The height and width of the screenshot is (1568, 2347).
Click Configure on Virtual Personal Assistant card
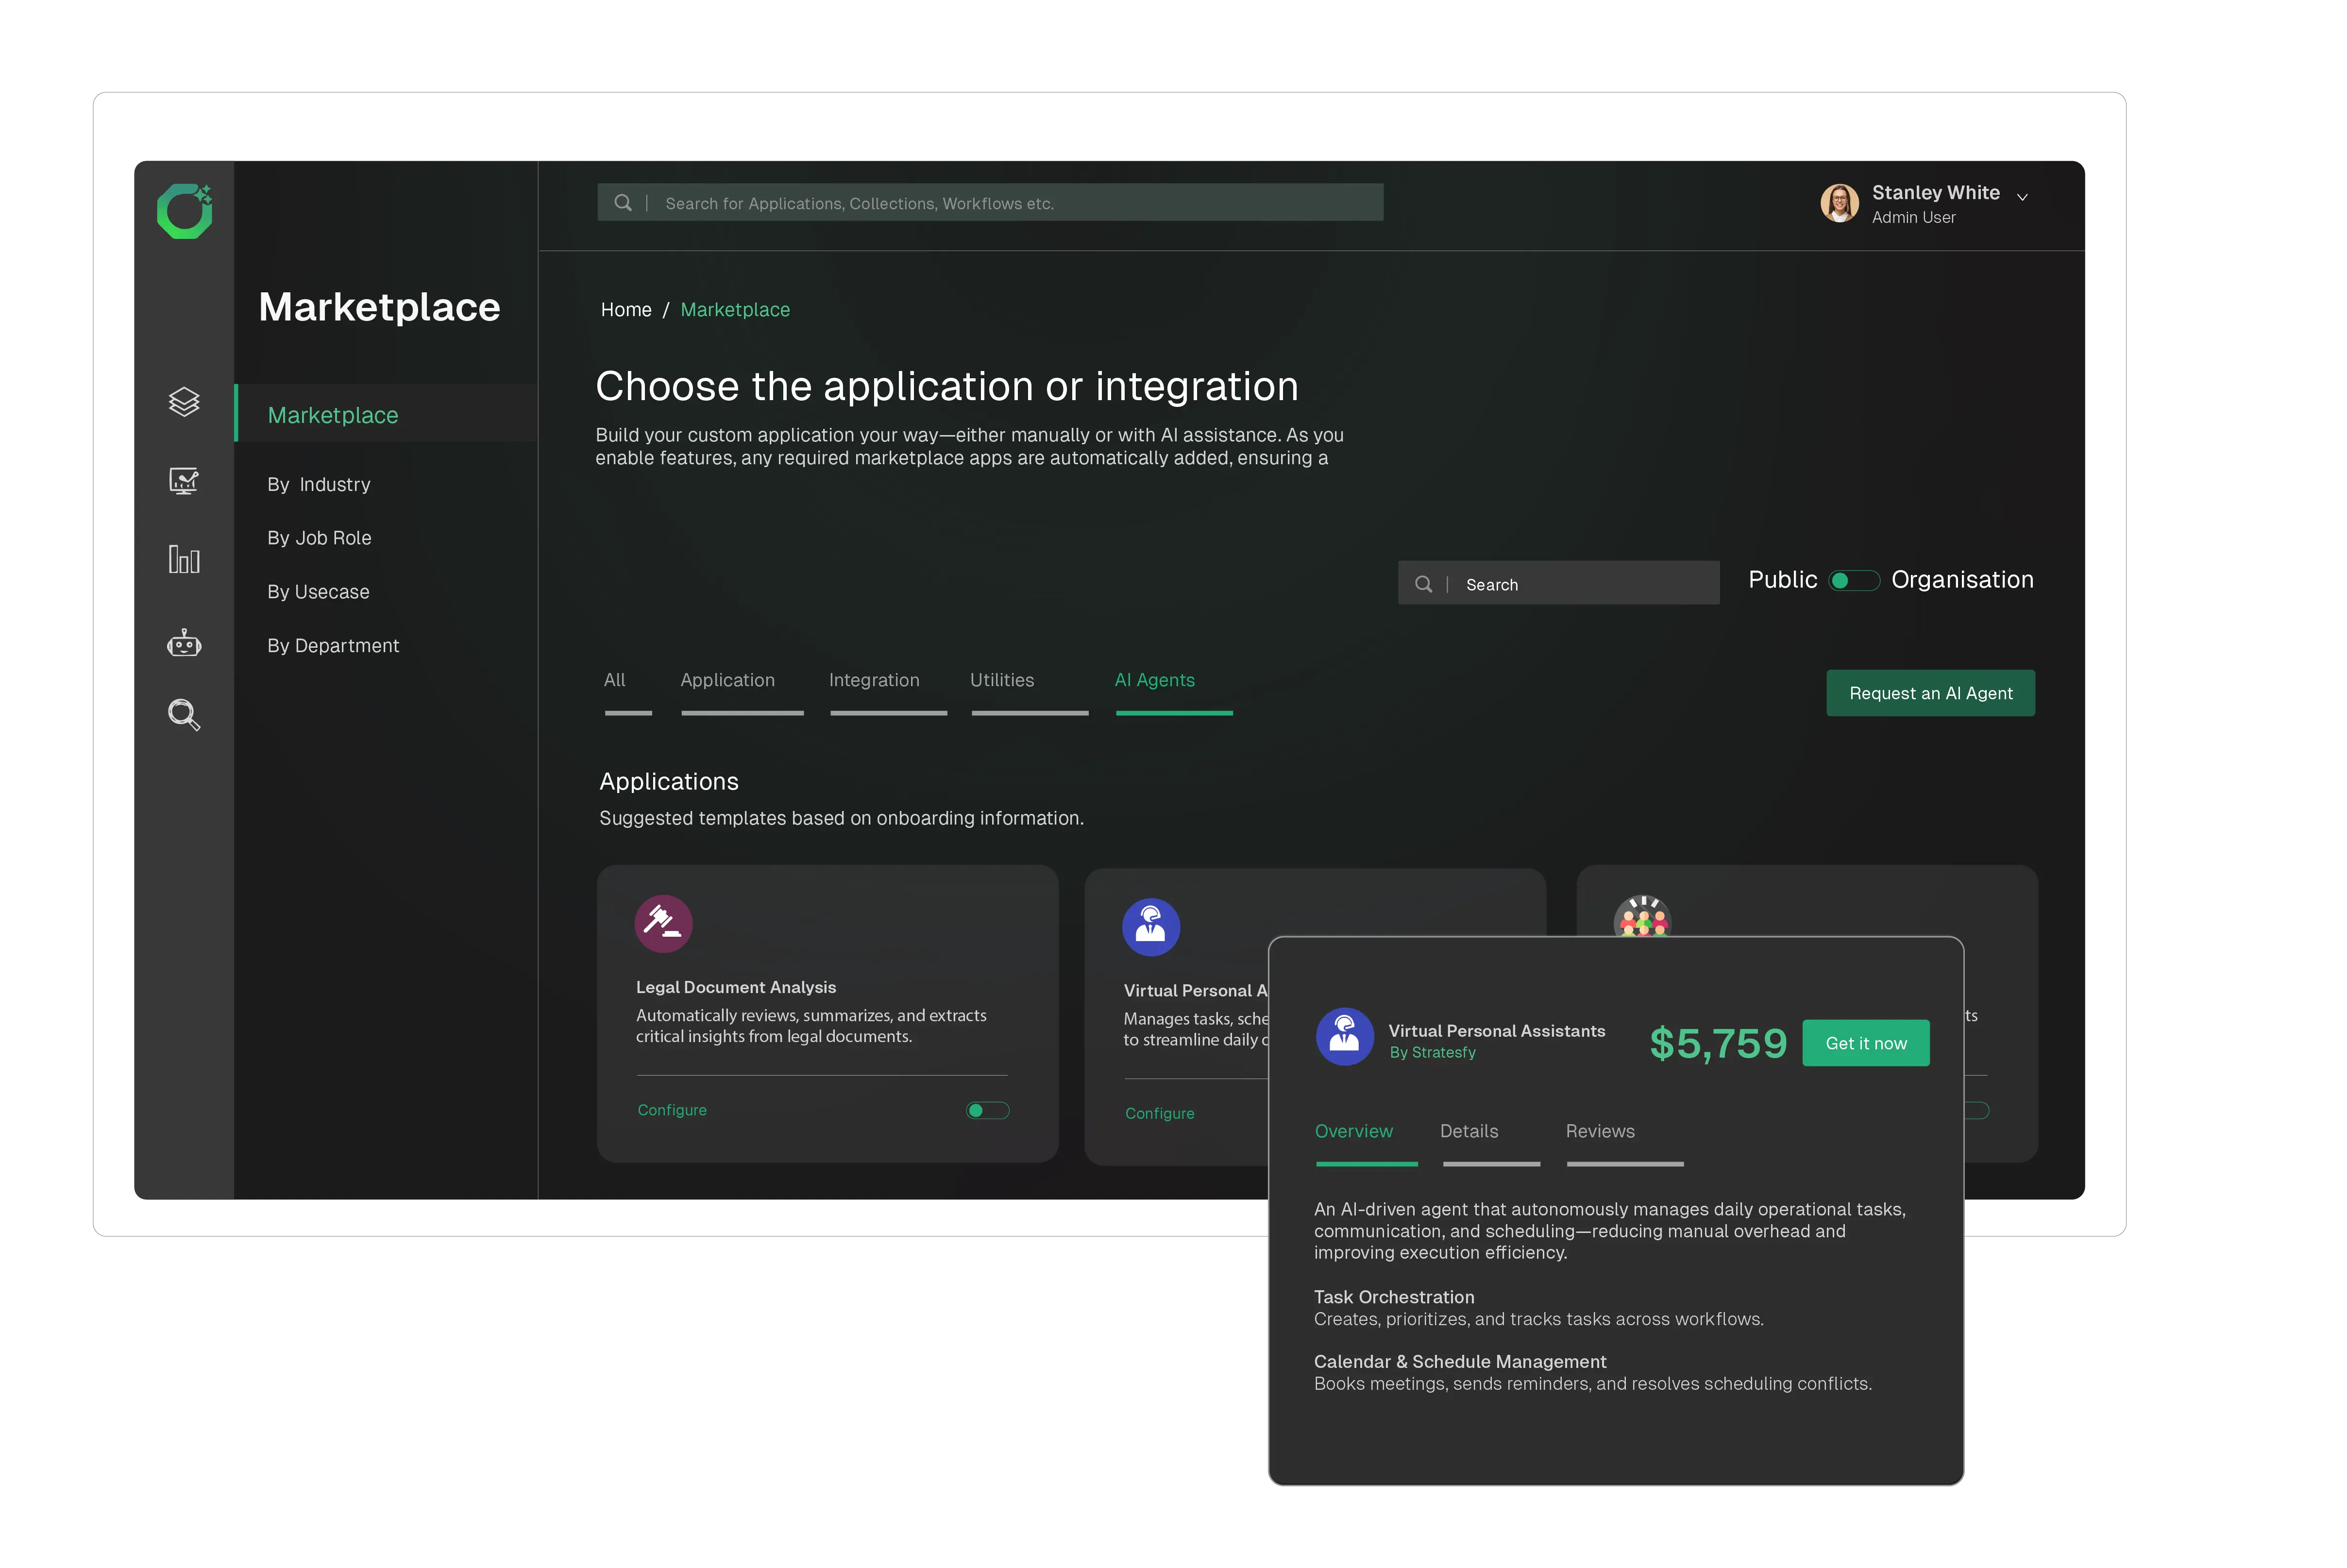click(x=1159, y=1113)
